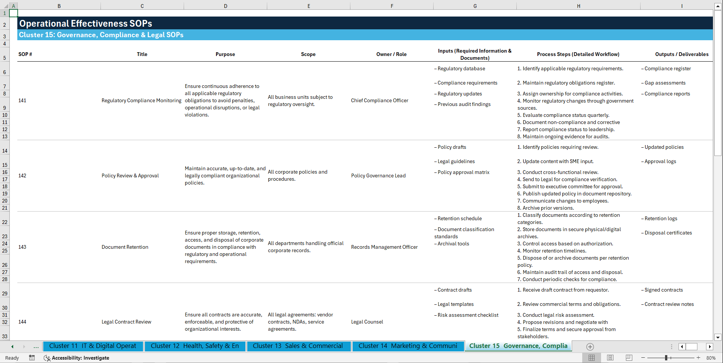This screenshot has width=723, height=363.
Task: Expand the hidden sheet list via the ellipsis
Action: [36, 346]
